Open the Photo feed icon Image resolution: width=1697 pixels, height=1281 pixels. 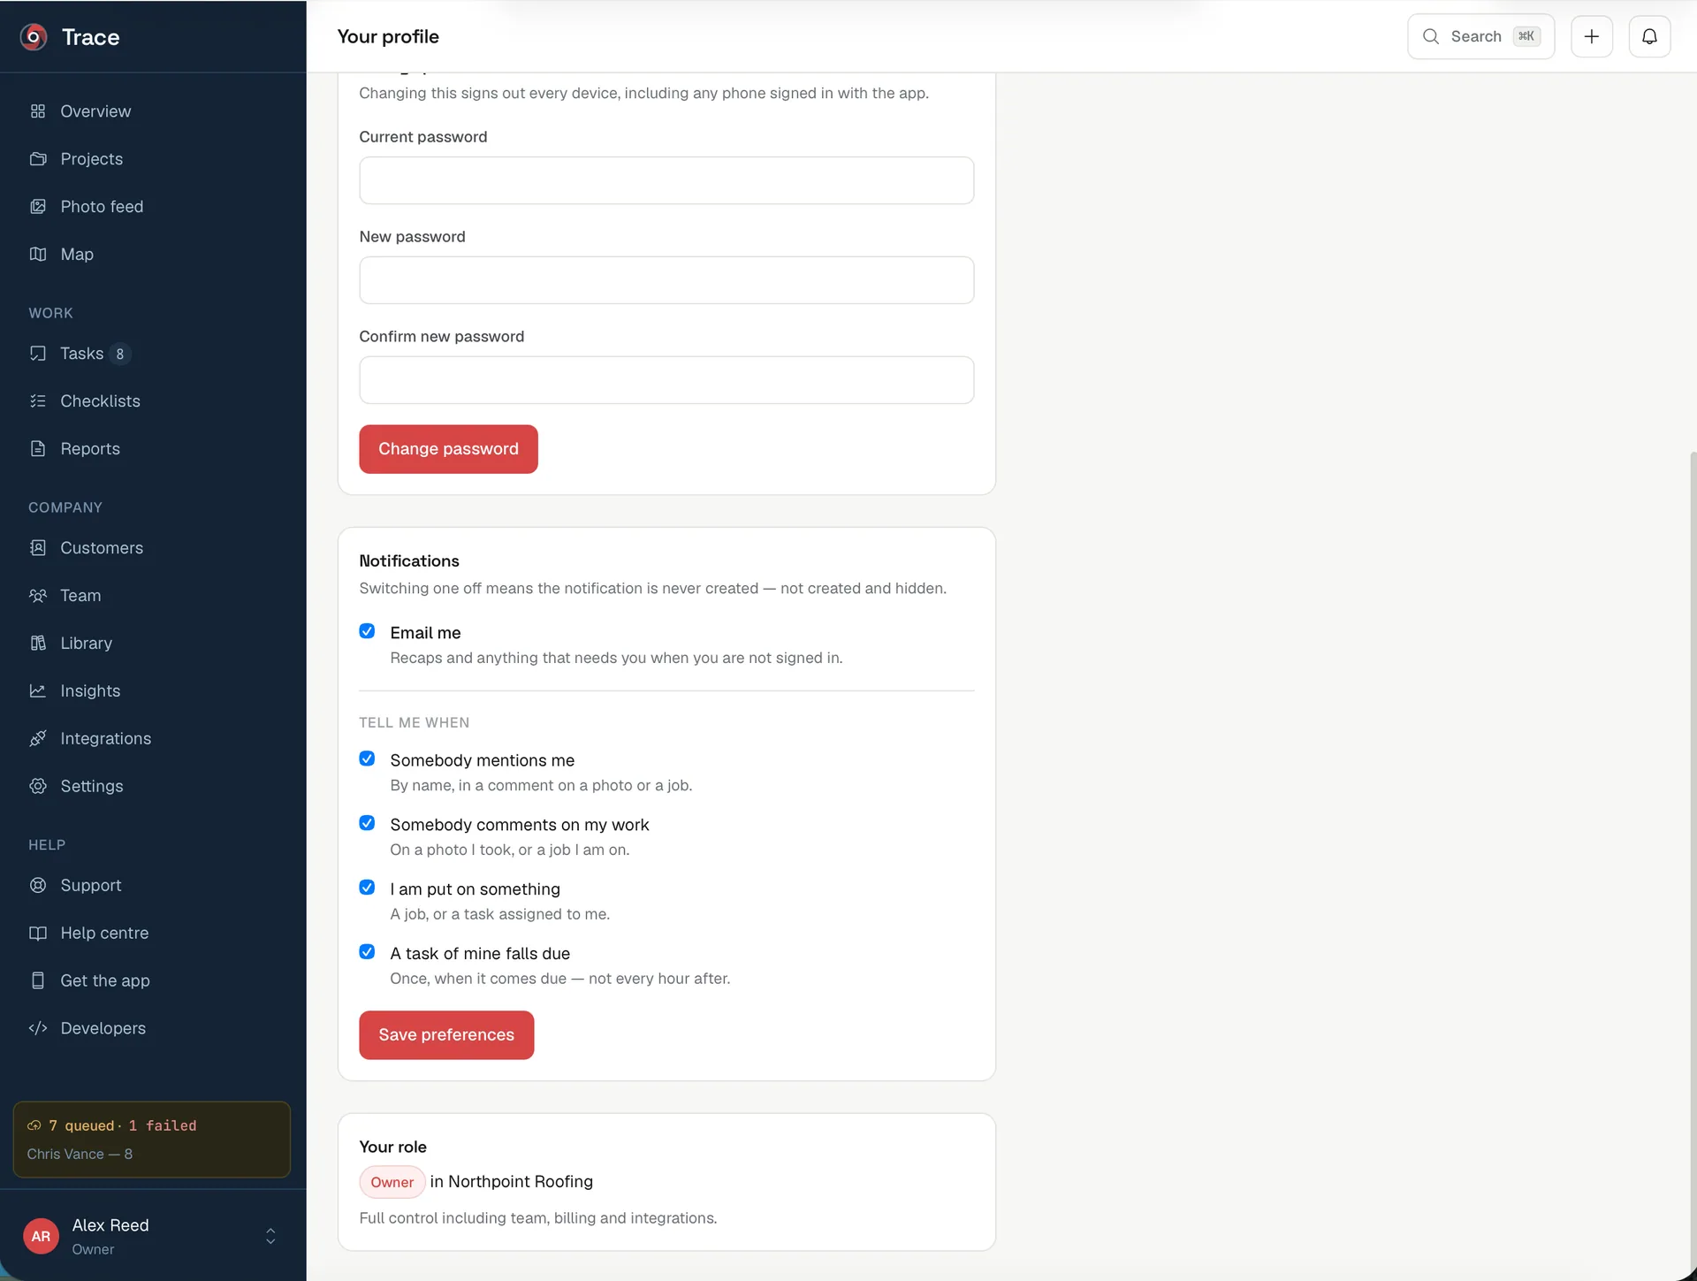click(x=38, y=207)
